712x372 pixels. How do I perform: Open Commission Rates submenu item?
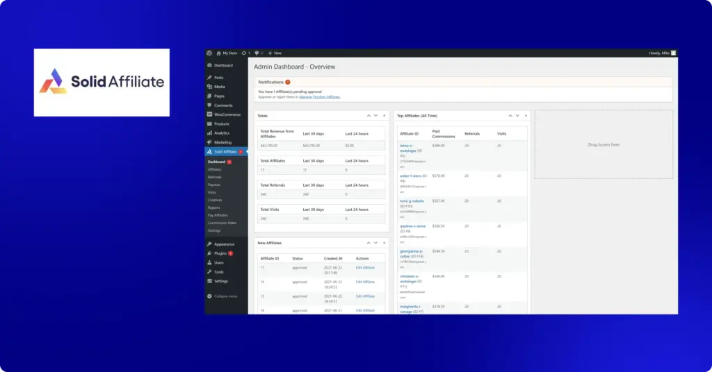coord(222,223)
